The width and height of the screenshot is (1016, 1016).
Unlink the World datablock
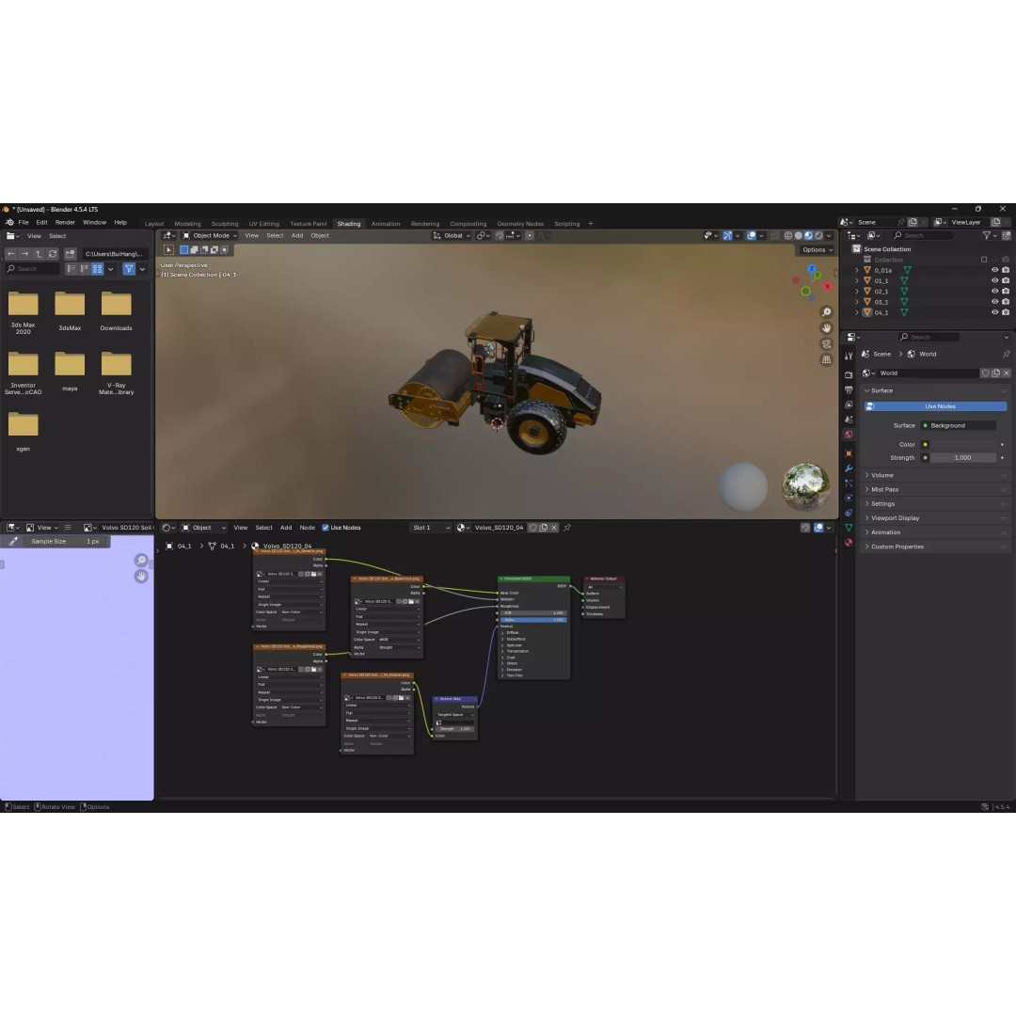coord(1007,373)
